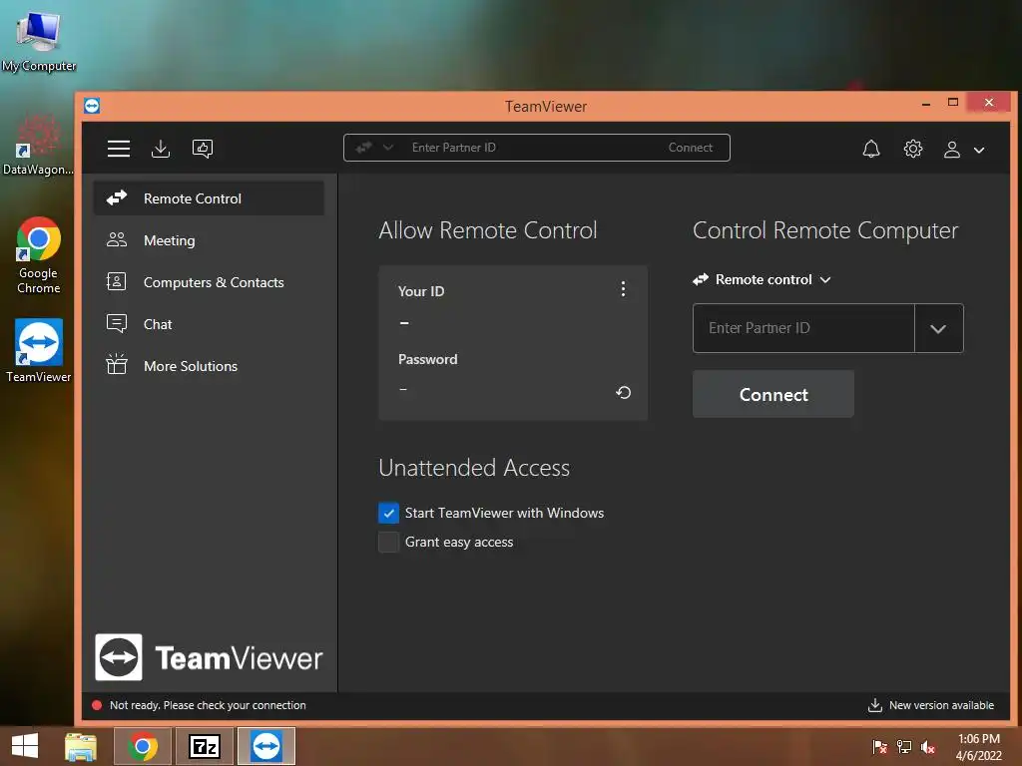
Task: Select Remote Control in the sidebar
Action: tap(209, 198)
